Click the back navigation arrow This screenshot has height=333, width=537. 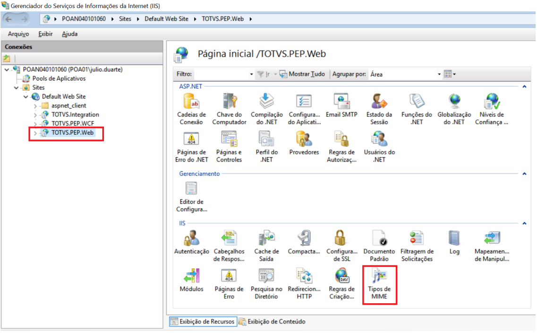coord(9,19)
